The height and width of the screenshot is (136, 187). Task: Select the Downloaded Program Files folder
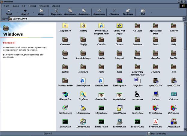tap(101, 26)
